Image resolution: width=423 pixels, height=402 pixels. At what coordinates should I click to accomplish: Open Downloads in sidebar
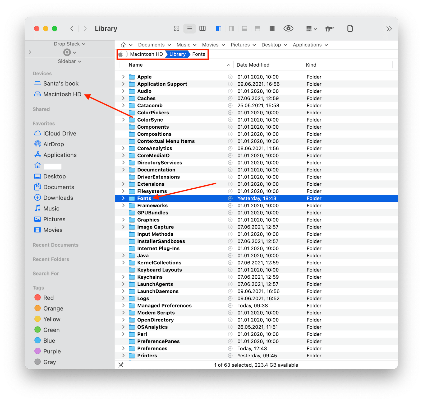54,198
